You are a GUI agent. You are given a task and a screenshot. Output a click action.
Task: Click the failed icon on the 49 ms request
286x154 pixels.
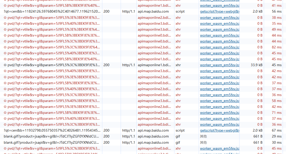pos(5,30)
